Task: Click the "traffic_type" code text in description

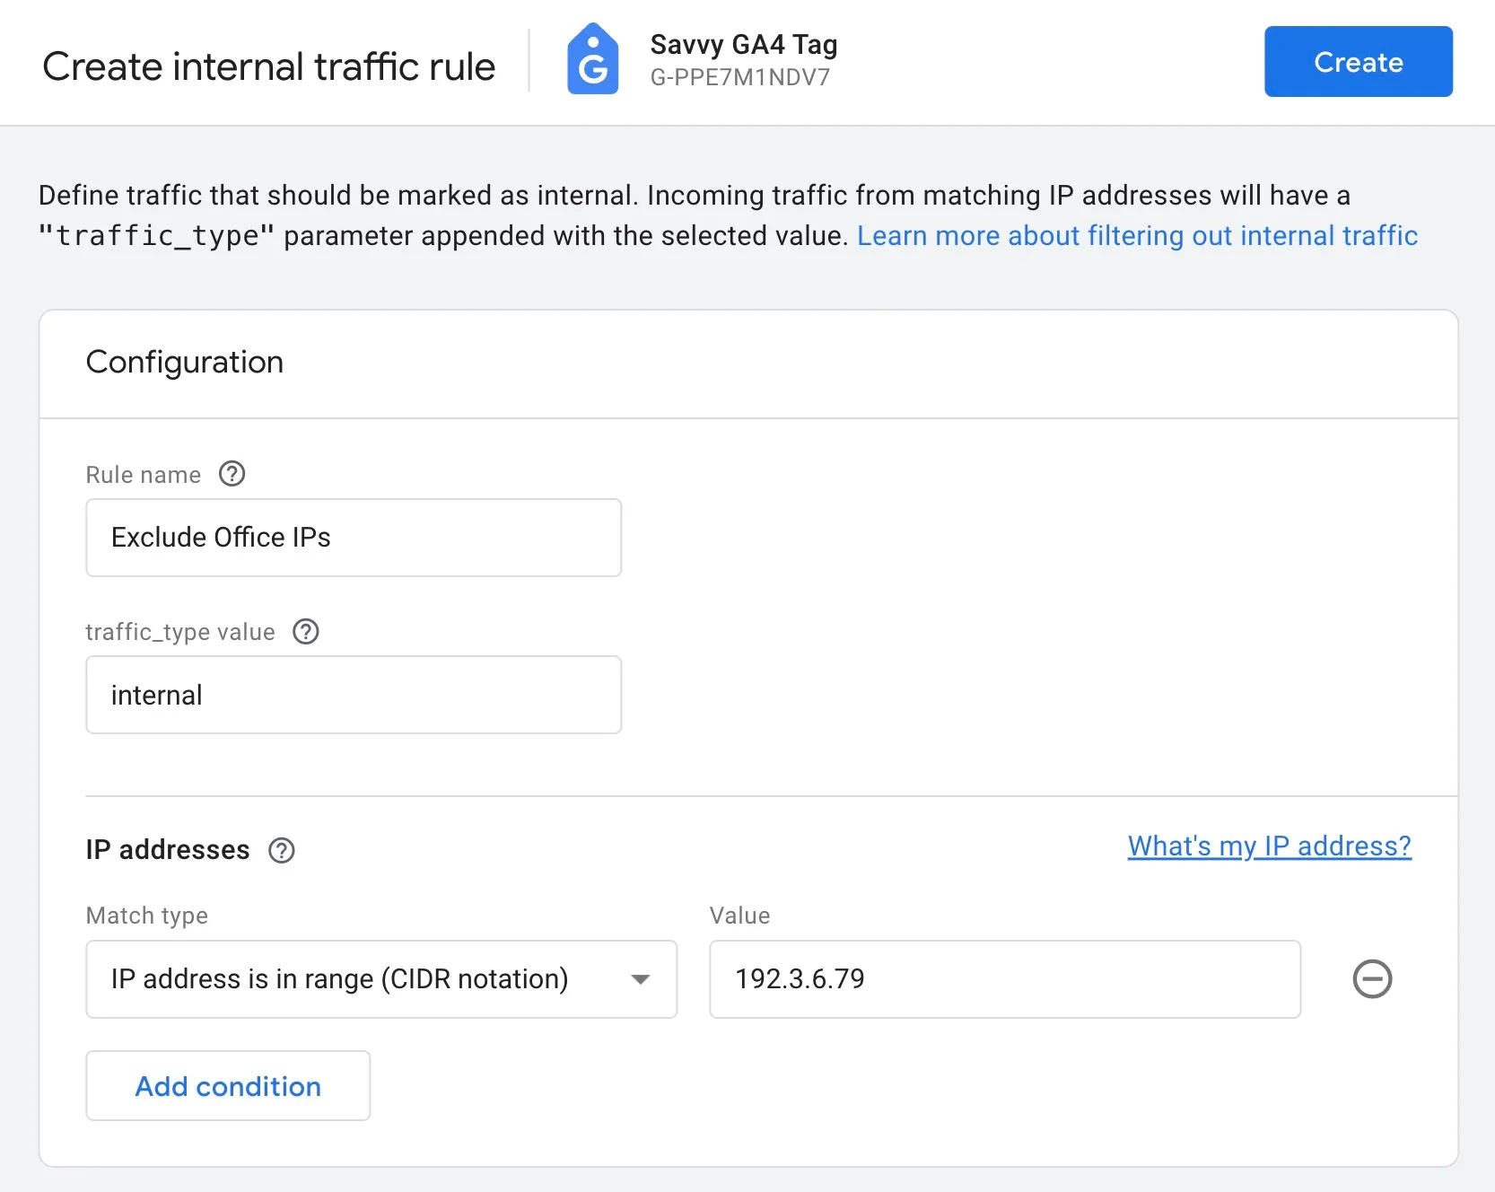Action: (156, 236)
